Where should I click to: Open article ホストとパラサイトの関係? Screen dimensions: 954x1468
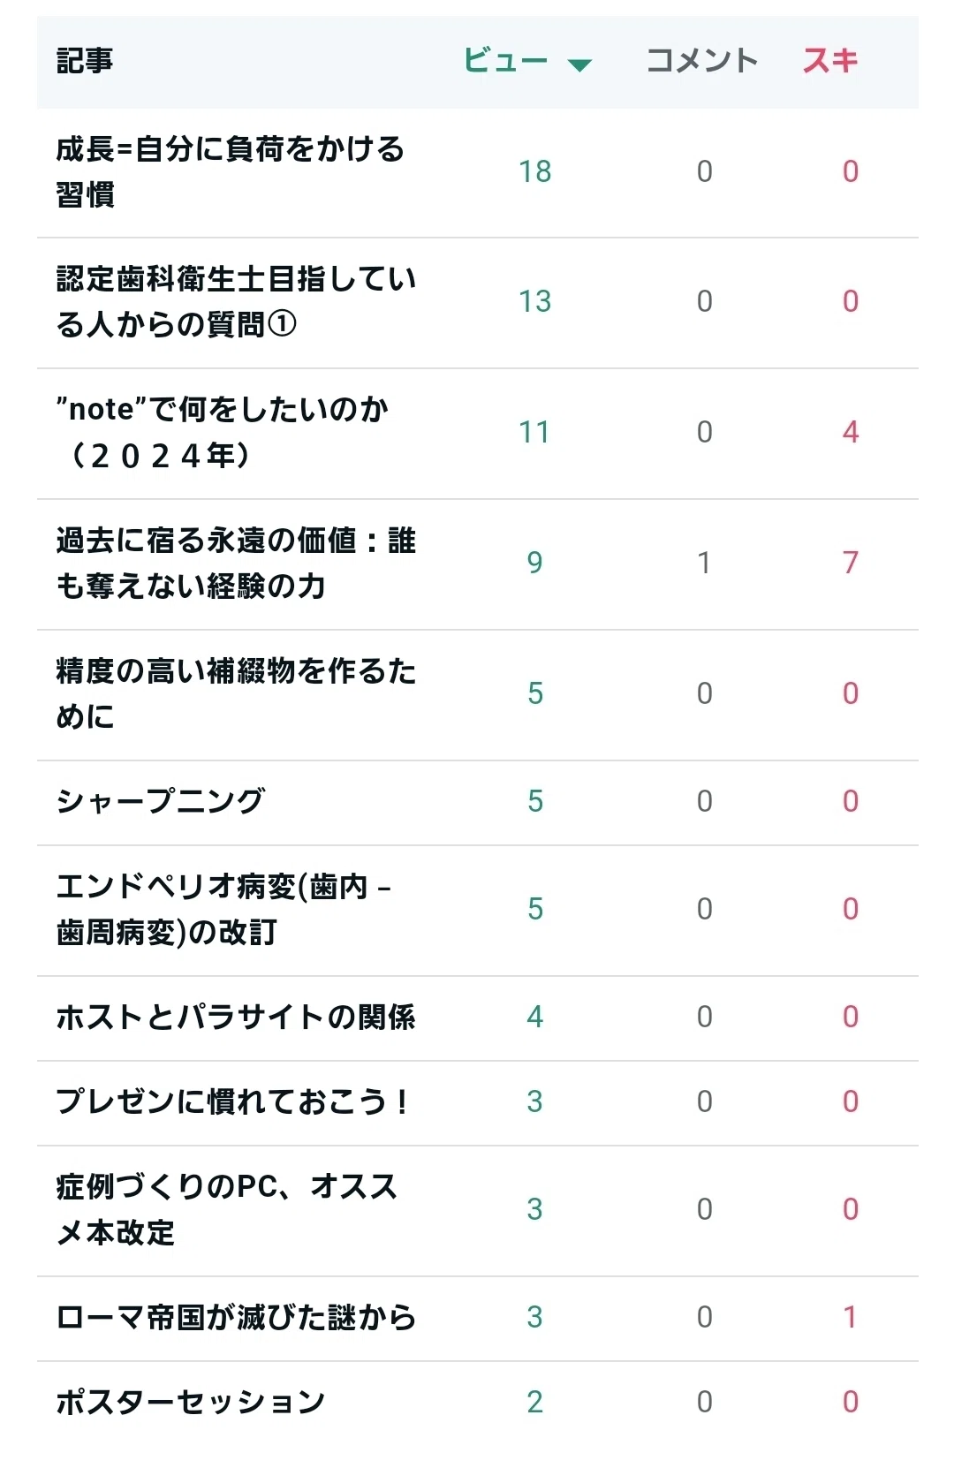(x=236, y=1017)
